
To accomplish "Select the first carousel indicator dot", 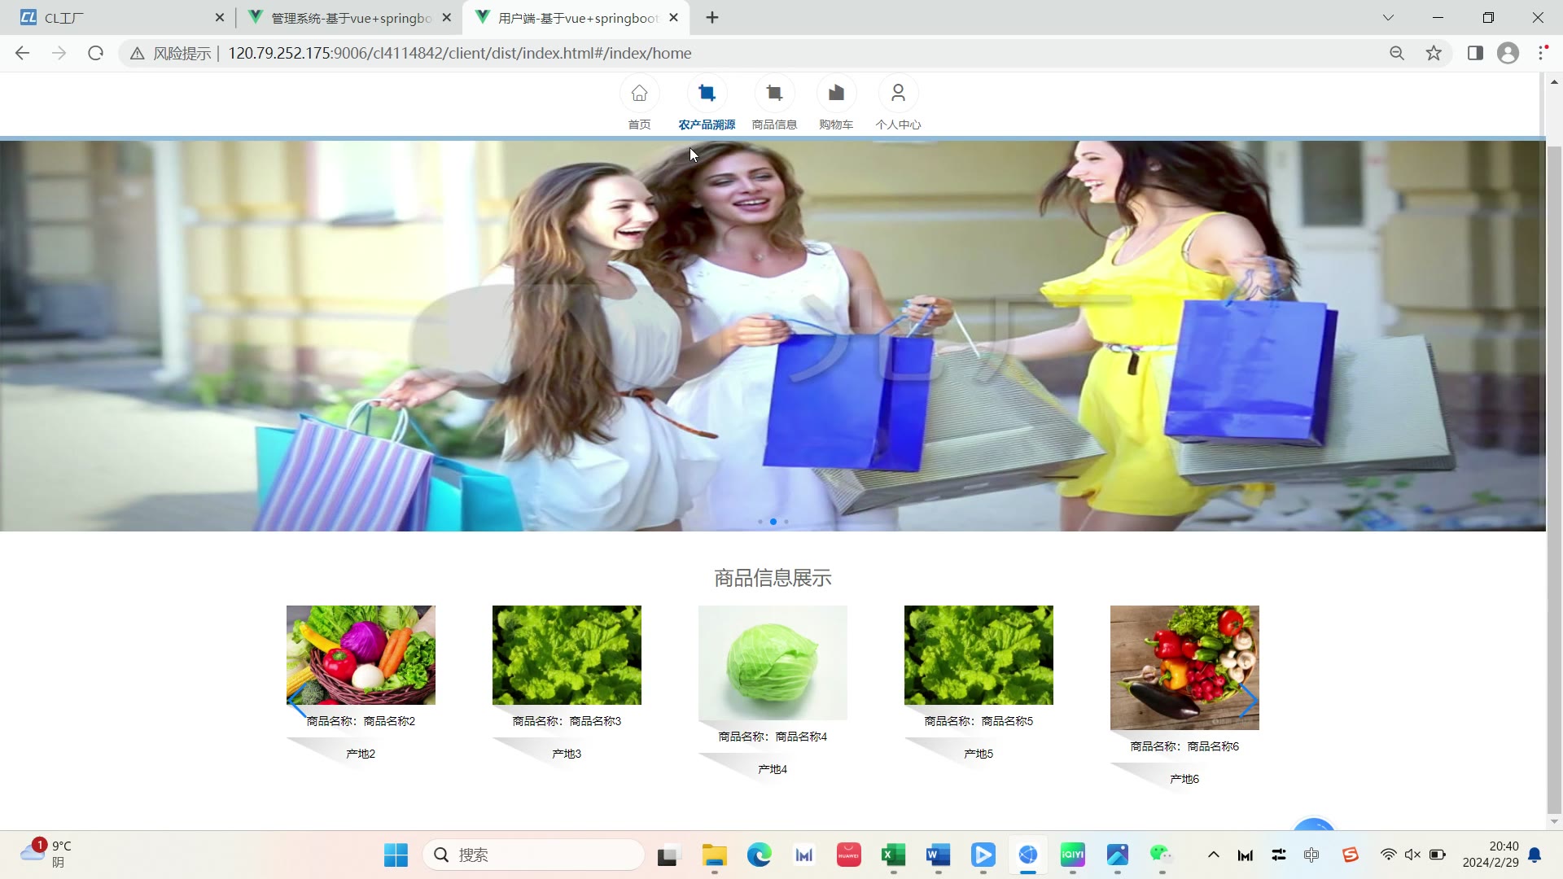I will (x=760, y=522).
